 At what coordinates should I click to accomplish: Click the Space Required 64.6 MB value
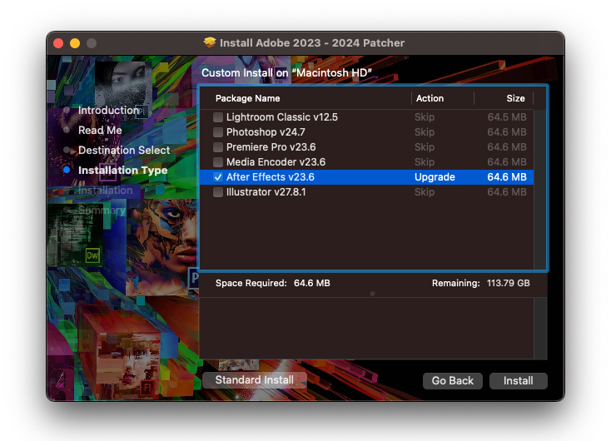(x=311, y=283)
